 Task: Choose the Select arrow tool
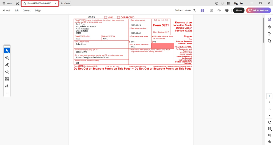pos(7,51)
